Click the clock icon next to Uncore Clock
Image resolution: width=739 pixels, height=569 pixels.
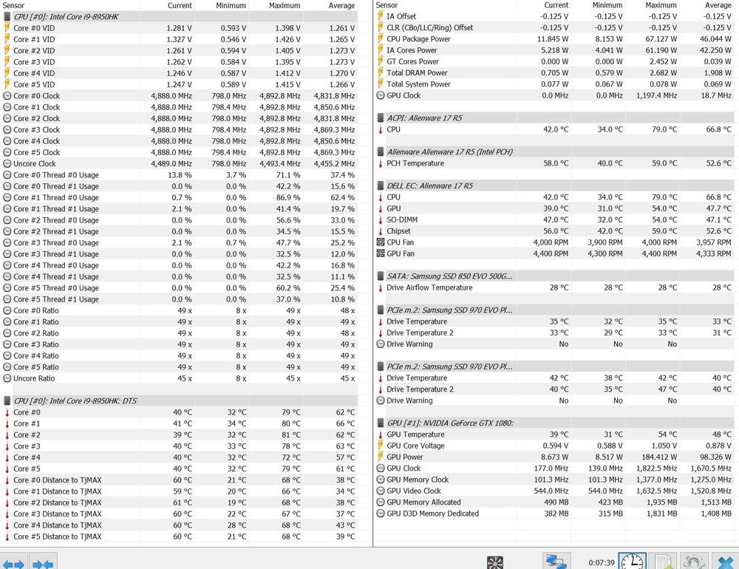pos(7,163)
